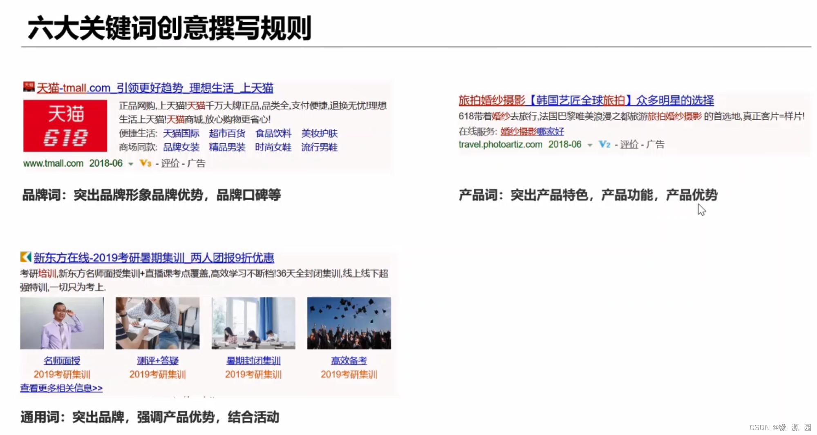817x435 pixels.
Task: Click the V3 credibility badge on the Tmall ad
Action: pyautogui.click(x=145, y=163)
